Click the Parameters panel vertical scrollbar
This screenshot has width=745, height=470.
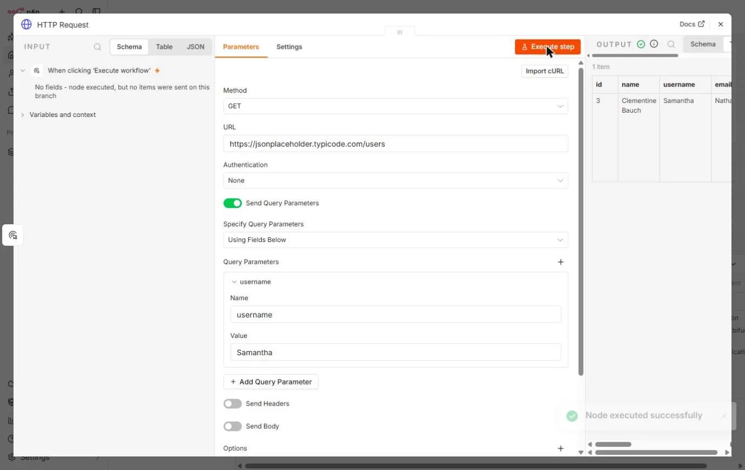pyautogui.click(x=581, y=222)
